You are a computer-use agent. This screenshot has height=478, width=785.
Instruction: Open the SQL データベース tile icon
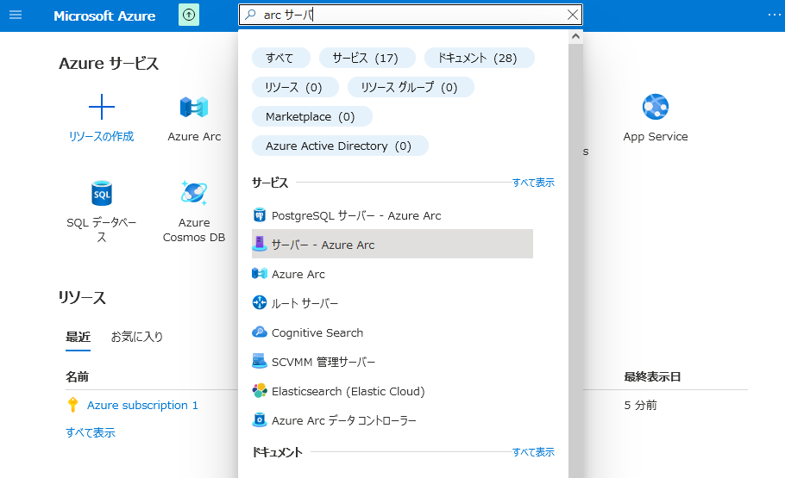pos(102,193)
